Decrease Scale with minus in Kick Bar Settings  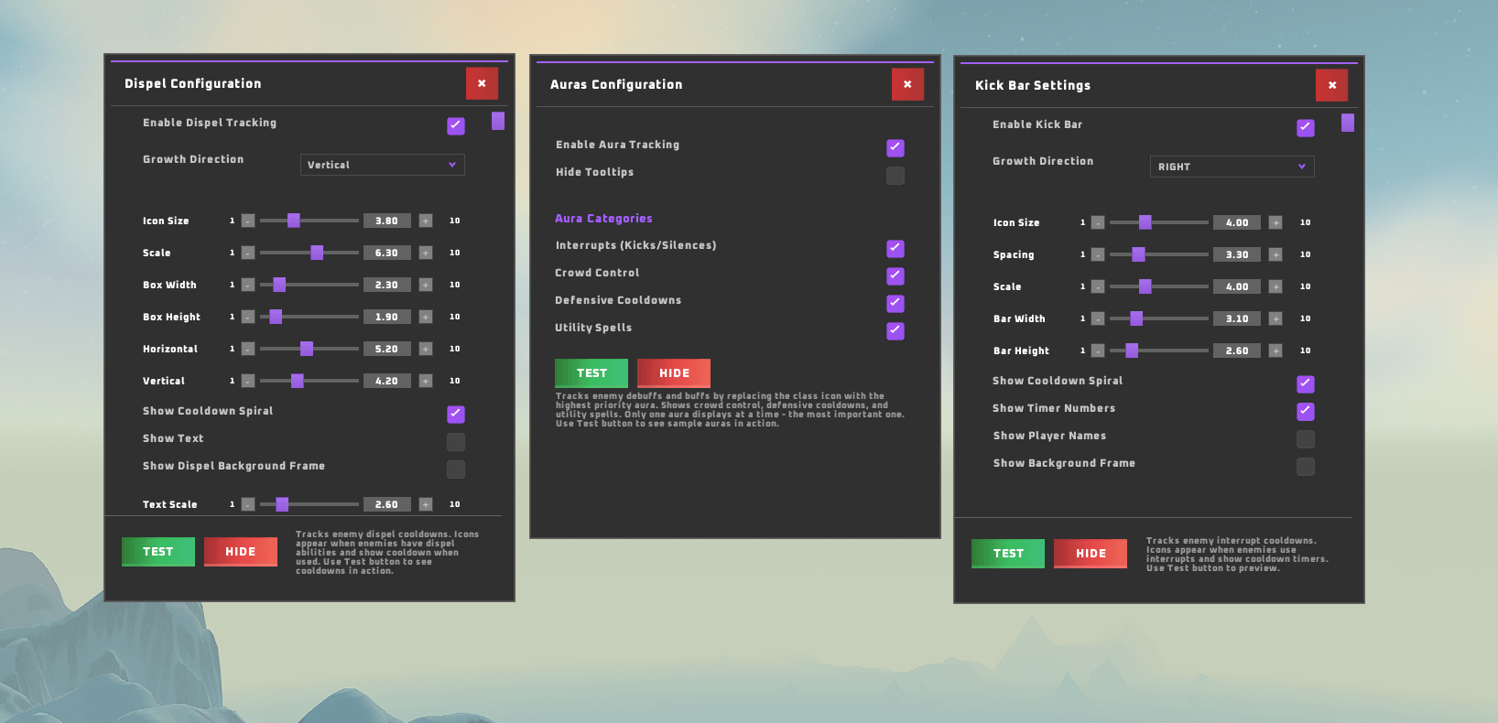click(1098, 286)
